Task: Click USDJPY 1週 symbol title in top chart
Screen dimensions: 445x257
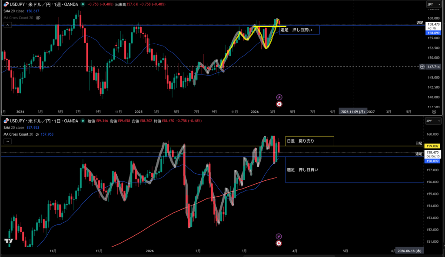Action: point(43,4)
